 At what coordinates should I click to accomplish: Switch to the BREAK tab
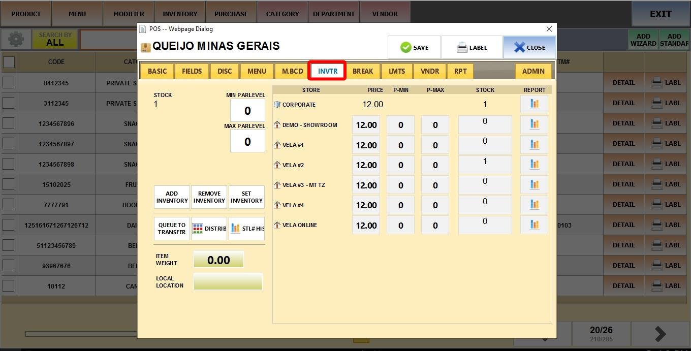[x=363, y=71]
